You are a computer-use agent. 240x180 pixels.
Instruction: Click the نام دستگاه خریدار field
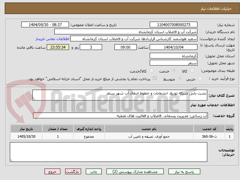(126, 32)
